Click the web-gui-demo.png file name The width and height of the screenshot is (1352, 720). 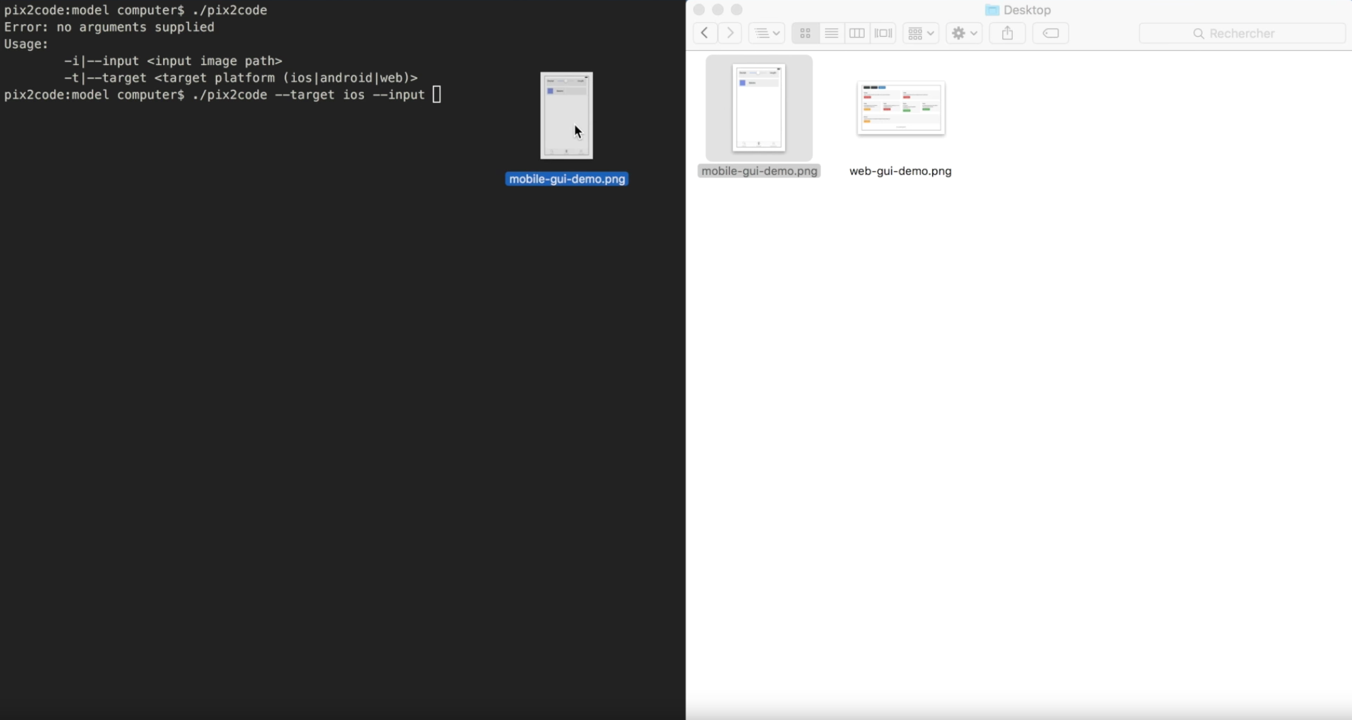(900, 171)
